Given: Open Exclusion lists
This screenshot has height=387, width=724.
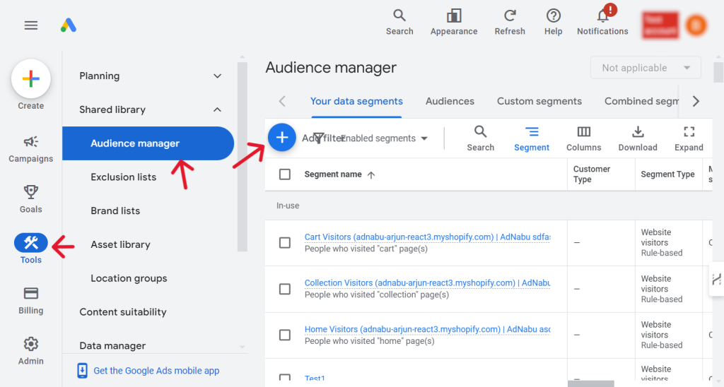Looking at the screenshot, I should [123, 177].
